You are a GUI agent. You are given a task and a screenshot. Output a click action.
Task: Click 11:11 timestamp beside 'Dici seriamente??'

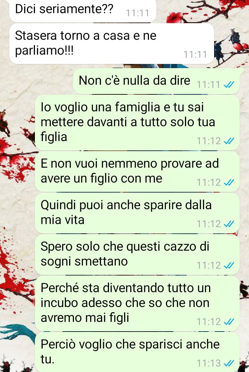[x=137, y=13]
